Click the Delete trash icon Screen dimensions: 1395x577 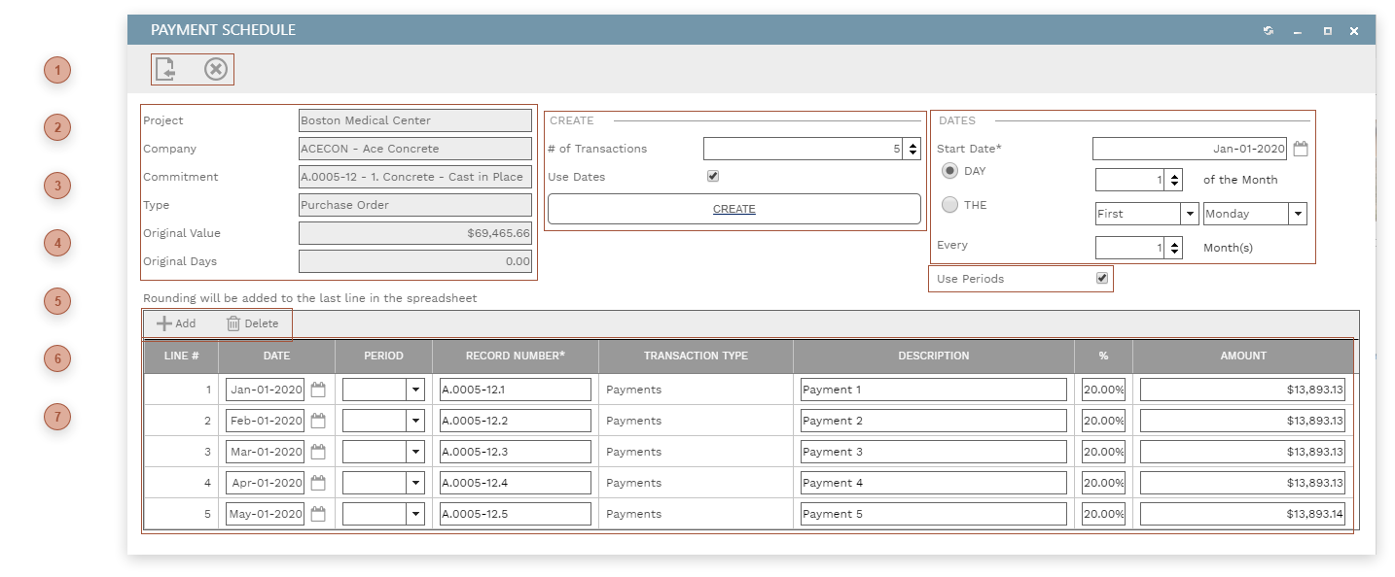tap(234, 323)
